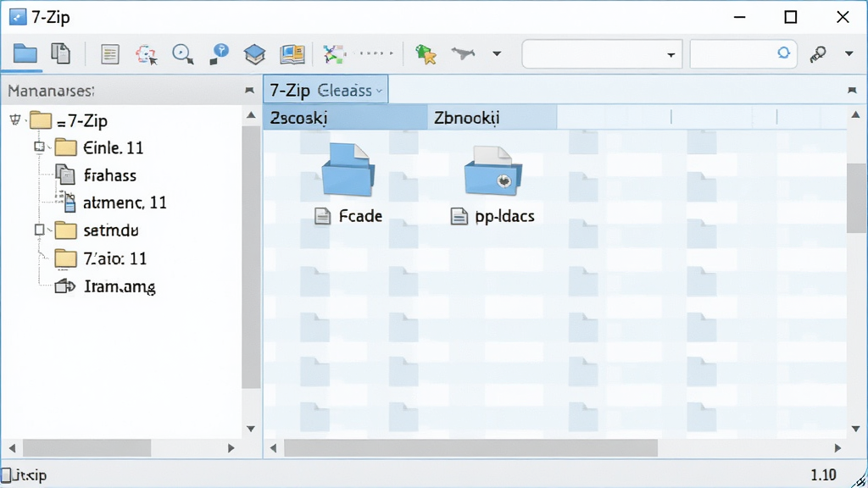Open the pp-ldacs folder thumbnail

492,170
